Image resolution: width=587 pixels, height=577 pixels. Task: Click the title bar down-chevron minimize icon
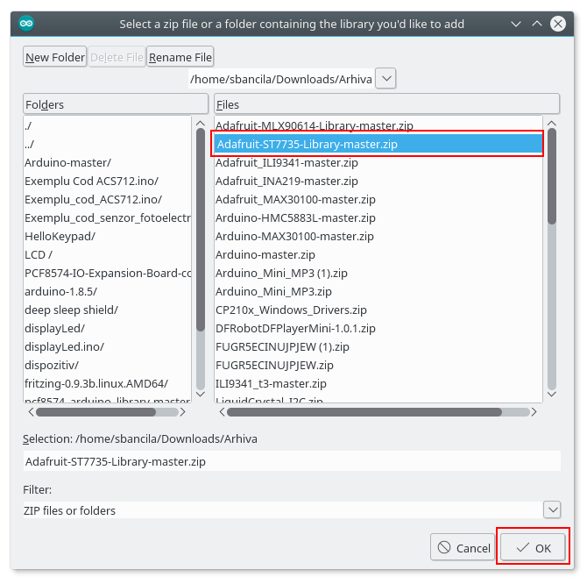pos(516,24)
